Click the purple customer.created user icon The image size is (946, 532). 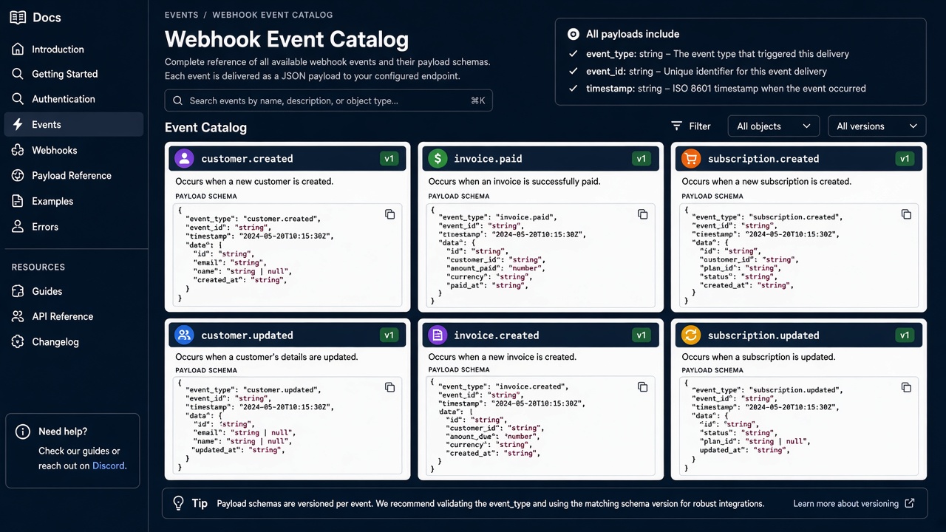[184, 158]
